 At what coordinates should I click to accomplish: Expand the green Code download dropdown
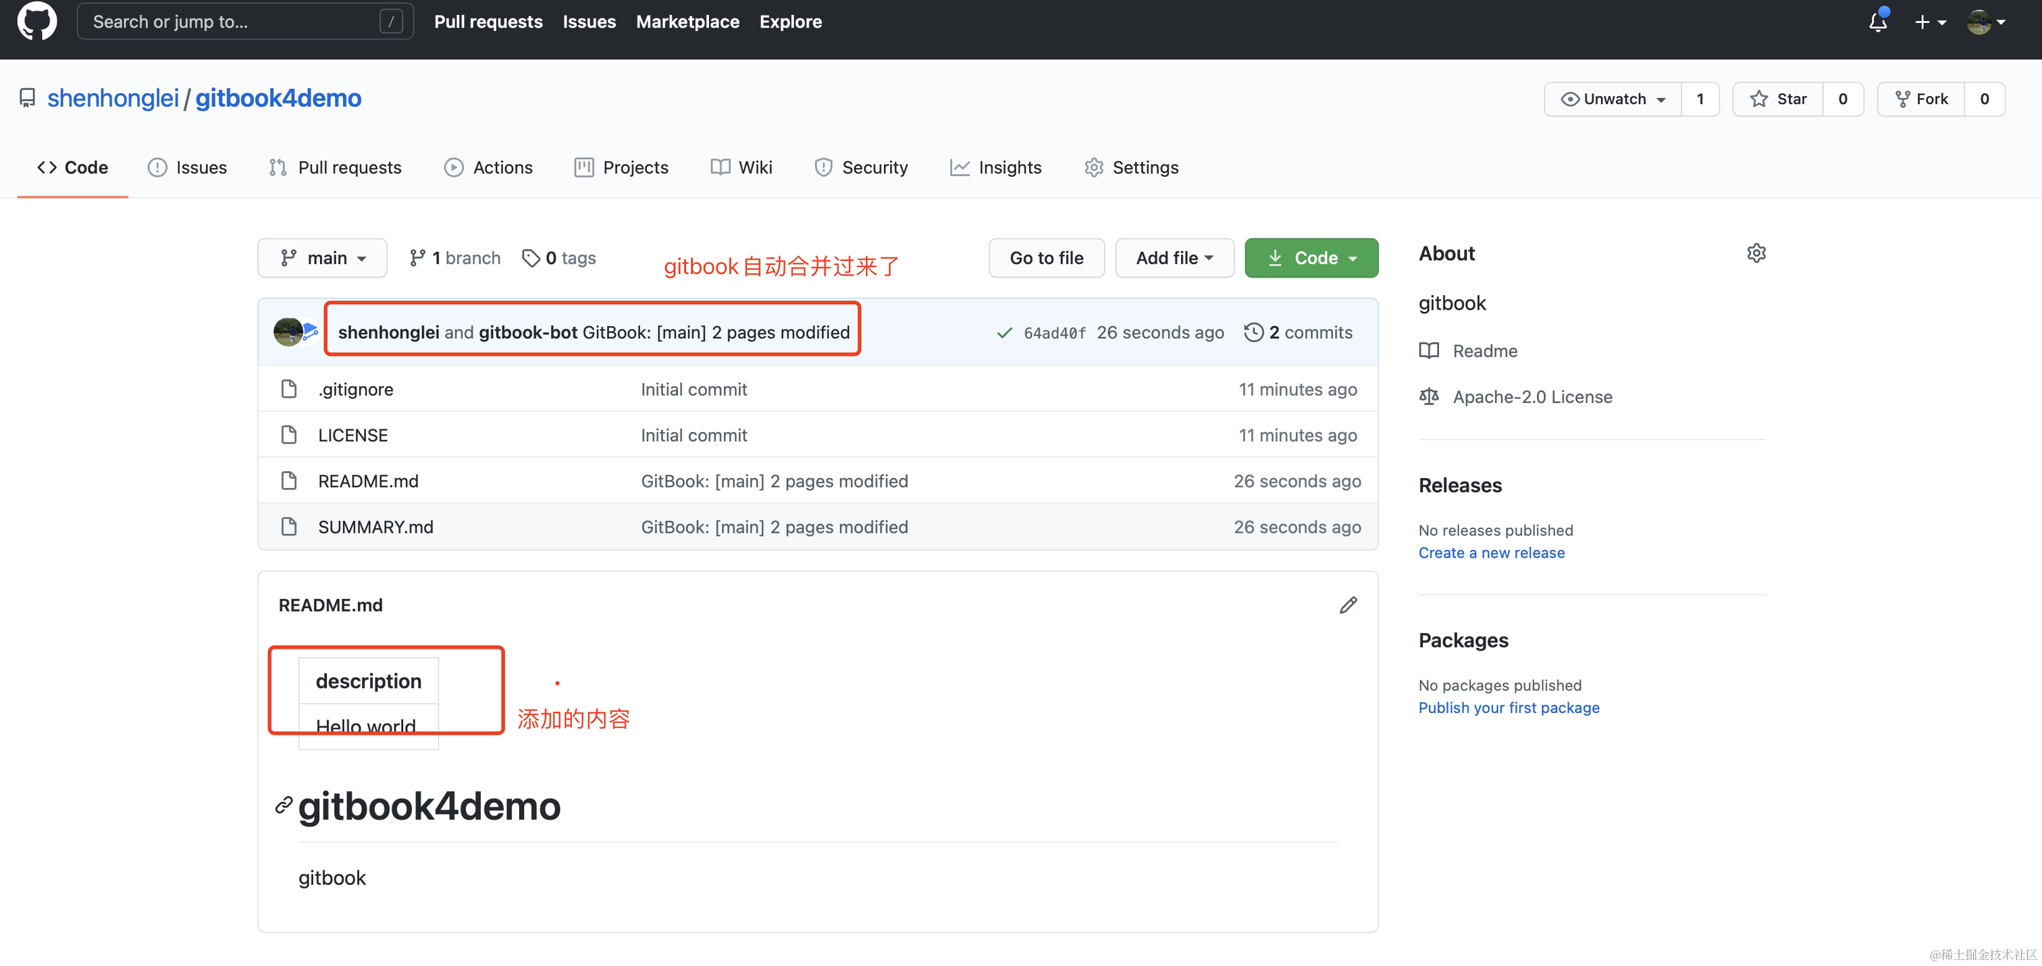click(x=1311, y=259)
